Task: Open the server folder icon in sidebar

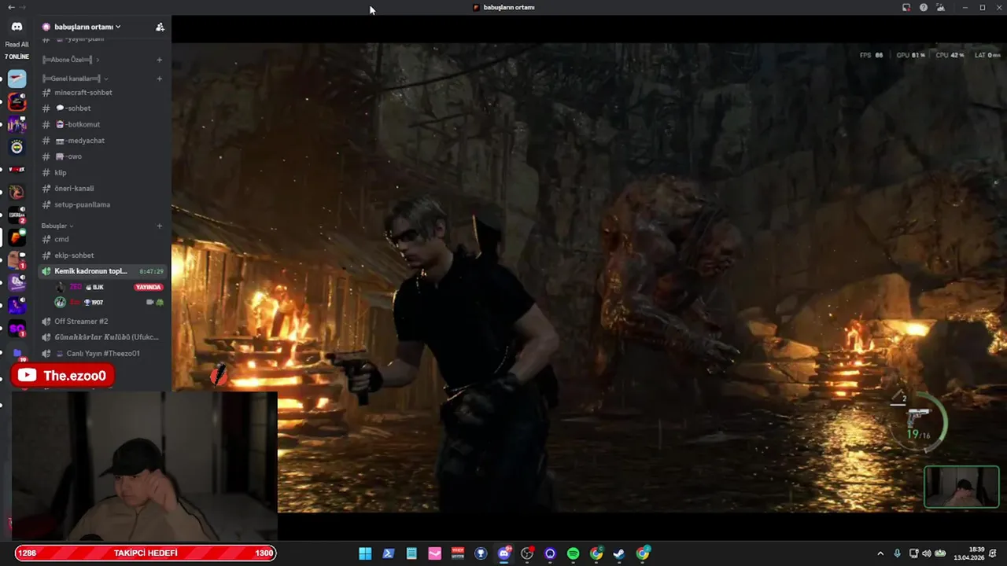Action: point(17,353)
